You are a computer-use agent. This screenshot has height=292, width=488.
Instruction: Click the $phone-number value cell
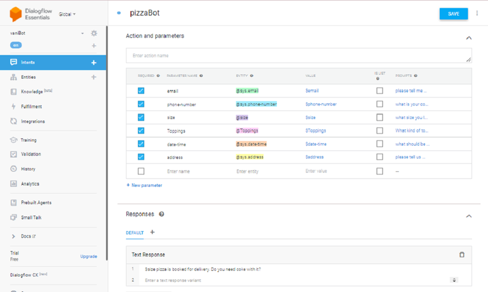pos(321,104)
